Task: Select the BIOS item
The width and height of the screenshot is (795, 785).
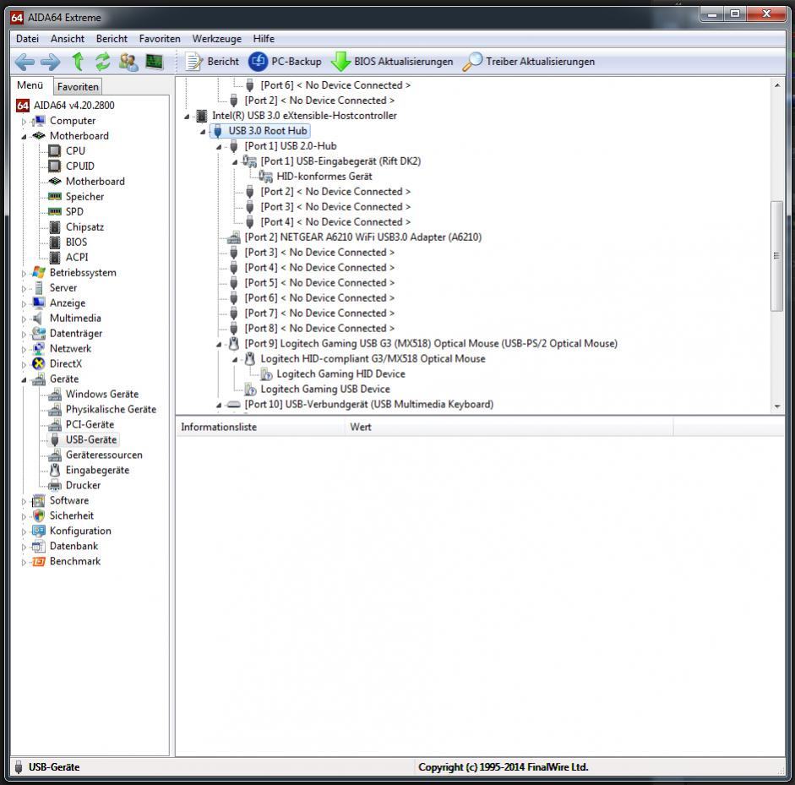Action: [x=76, y=243]
